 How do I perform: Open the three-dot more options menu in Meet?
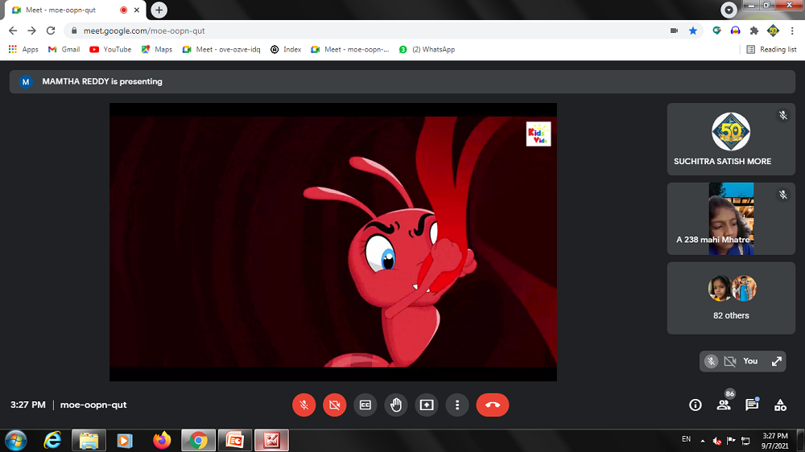click(456, 405)
